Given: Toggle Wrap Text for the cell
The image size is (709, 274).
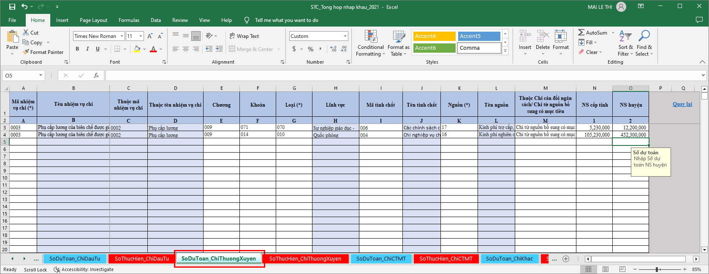Looking at the screenshot, I should coord(244,36).
